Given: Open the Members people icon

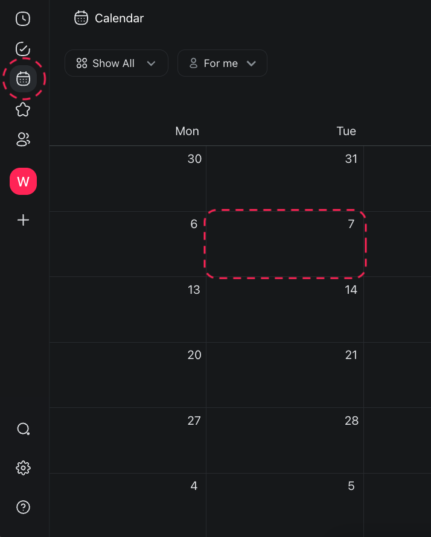Looking at the screenshot, I should (x=23, y=139).
